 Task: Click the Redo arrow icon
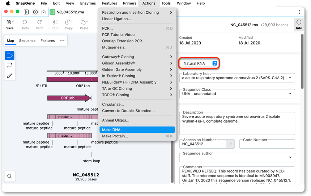(x=39, y=22)
